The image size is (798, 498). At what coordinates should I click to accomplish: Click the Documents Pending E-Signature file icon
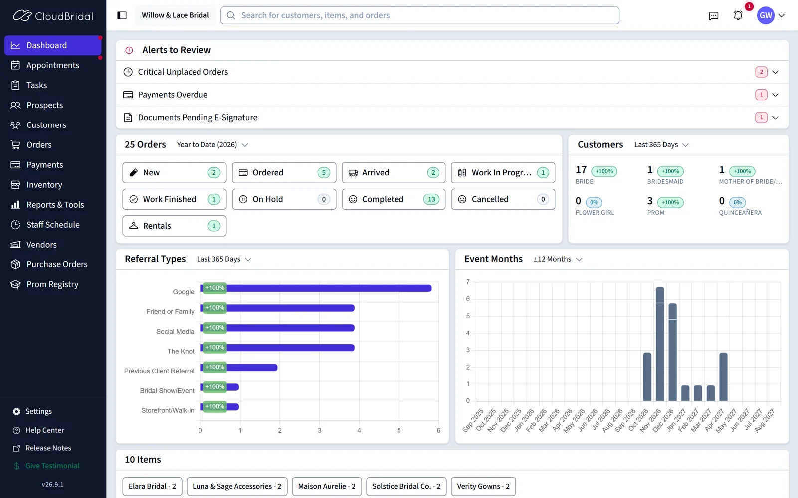pos(128,118)
